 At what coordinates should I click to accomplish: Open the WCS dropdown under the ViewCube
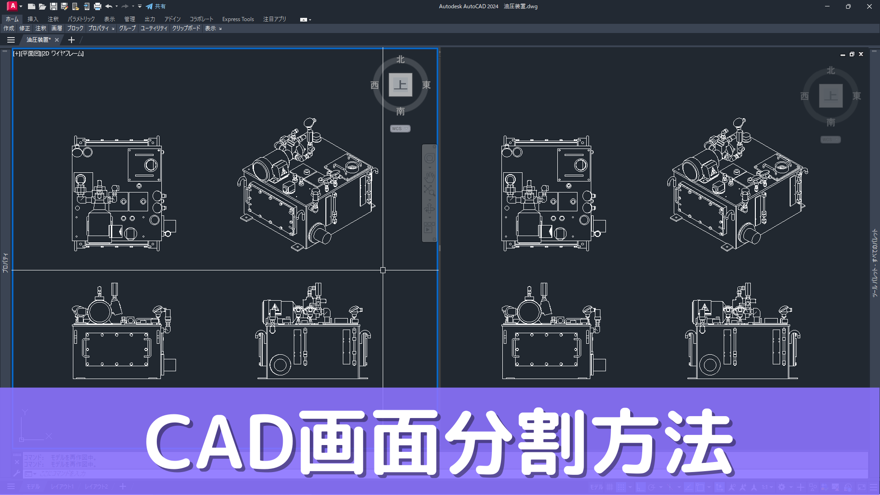pos(400,128)
